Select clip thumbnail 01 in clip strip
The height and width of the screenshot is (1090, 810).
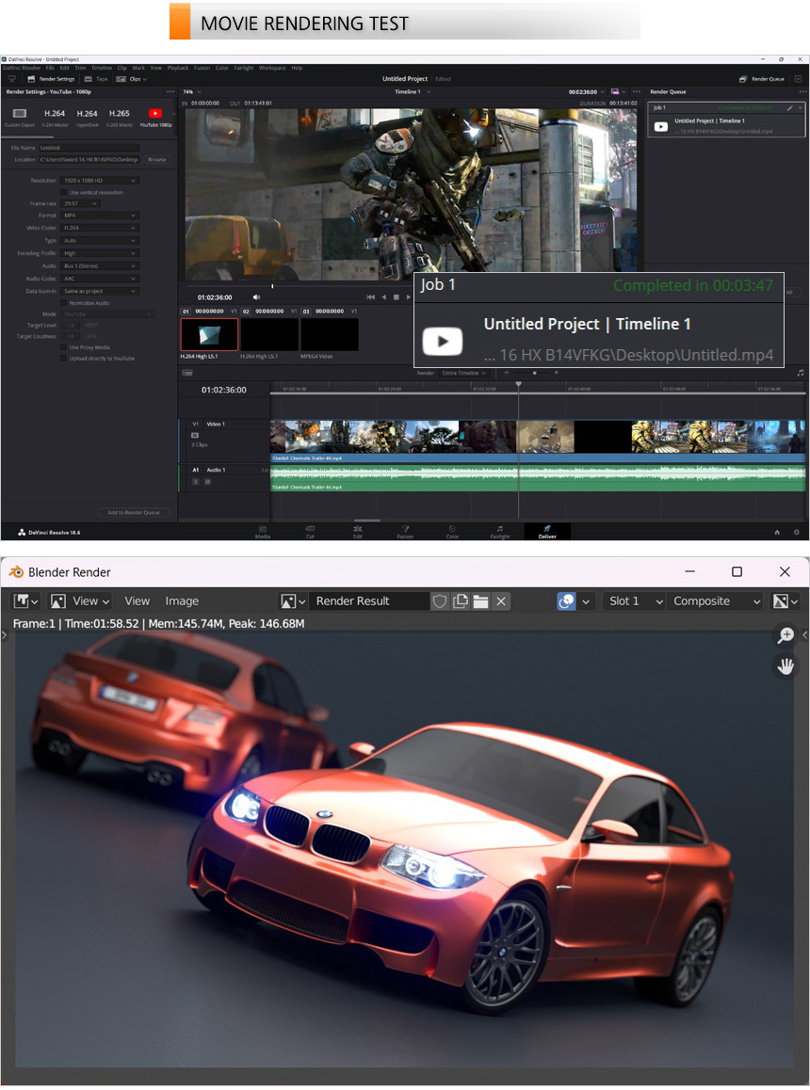(x=209, y=335)
